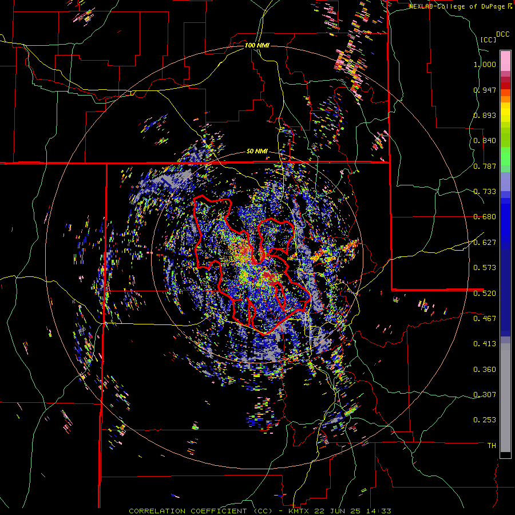515x515 pixels.
Task: Click the 0.573 scale value
Action: [x=485, y=268]
